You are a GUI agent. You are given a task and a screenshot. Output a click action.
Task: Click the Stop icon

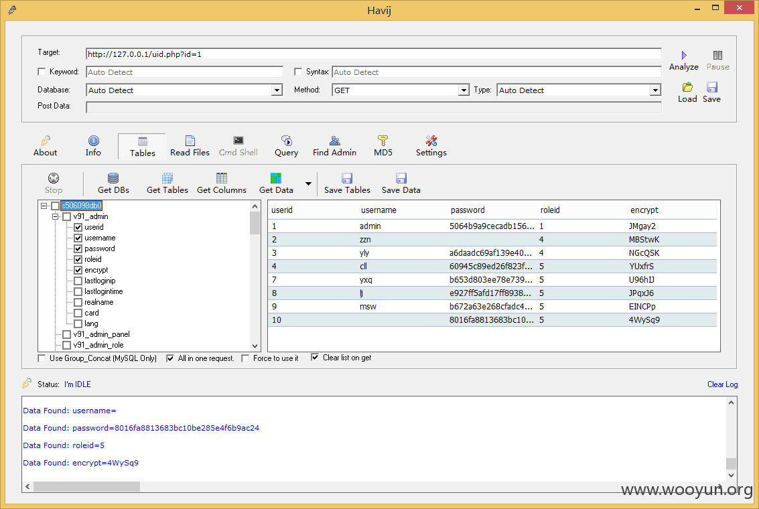click(x=54, y=178)
